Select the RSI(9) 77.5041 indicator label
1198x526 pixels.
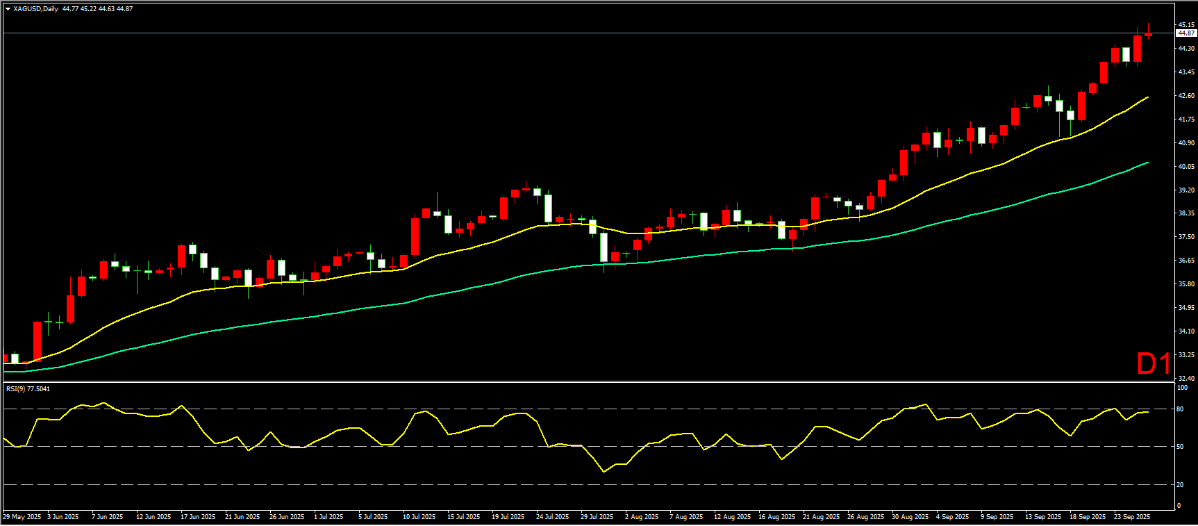coord(28,389)
